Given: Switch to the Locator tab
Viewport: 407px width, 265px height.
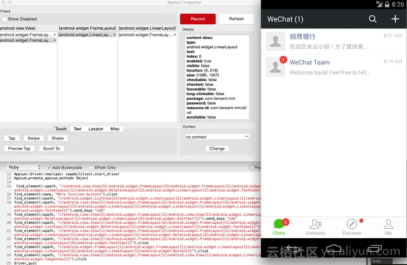Looking at the screenshot, I should [96, 129].
